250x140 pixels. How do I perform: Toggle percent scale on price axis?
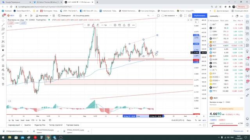[x=196, y=120]
